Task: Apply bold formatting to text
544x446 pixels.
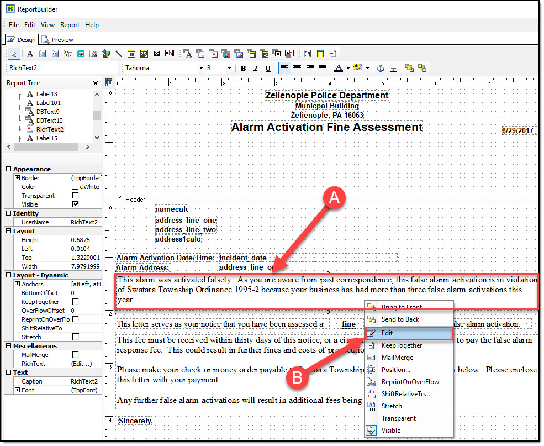Action: [x=243, y=69]
